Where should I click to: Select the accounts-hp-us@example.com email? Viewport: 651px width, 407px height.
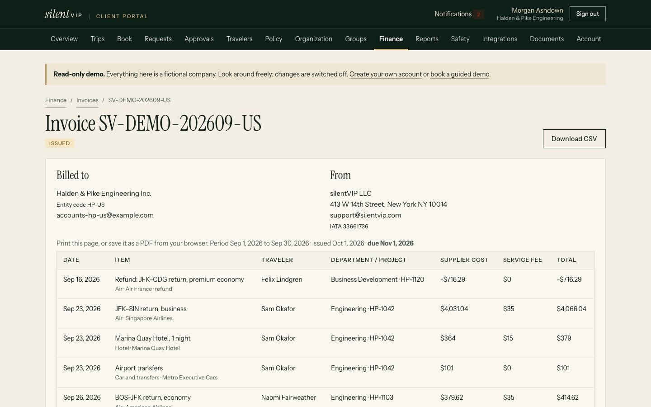[x=105, y=215]
